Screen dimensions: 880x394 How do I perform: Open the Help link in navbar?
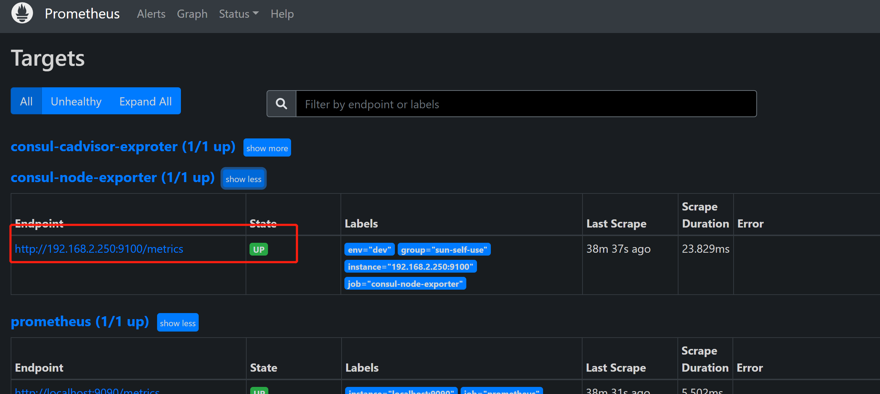282,14
